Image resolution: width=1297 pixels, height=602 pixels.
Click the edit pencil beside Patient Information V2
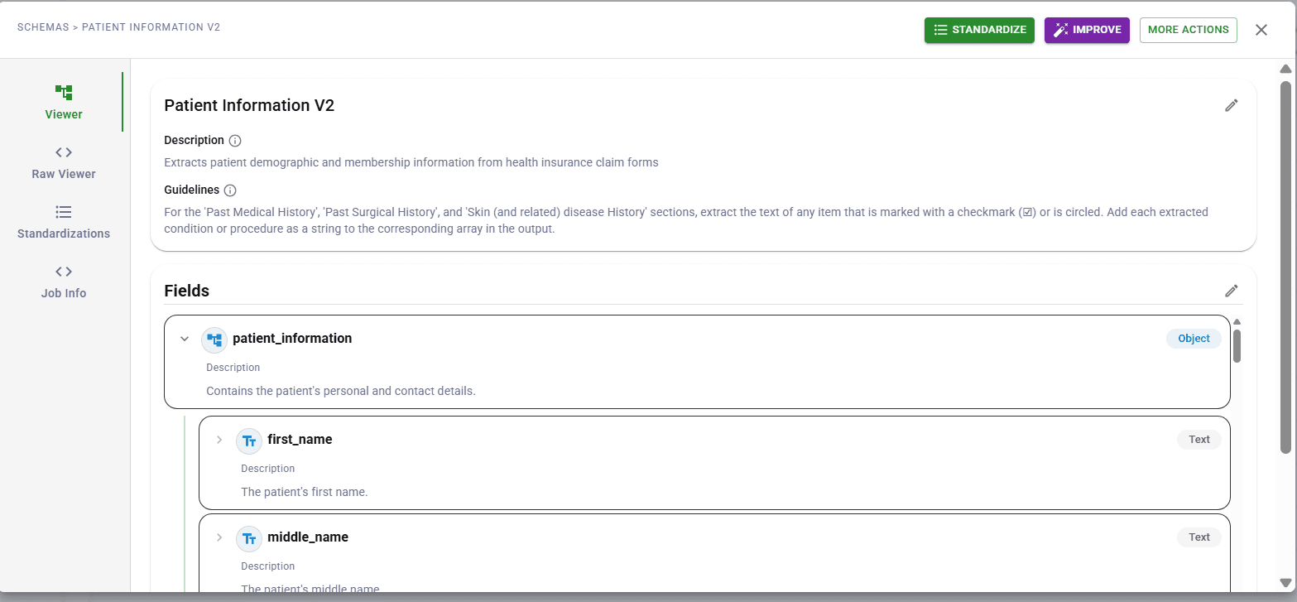(x=1232, y=105)
